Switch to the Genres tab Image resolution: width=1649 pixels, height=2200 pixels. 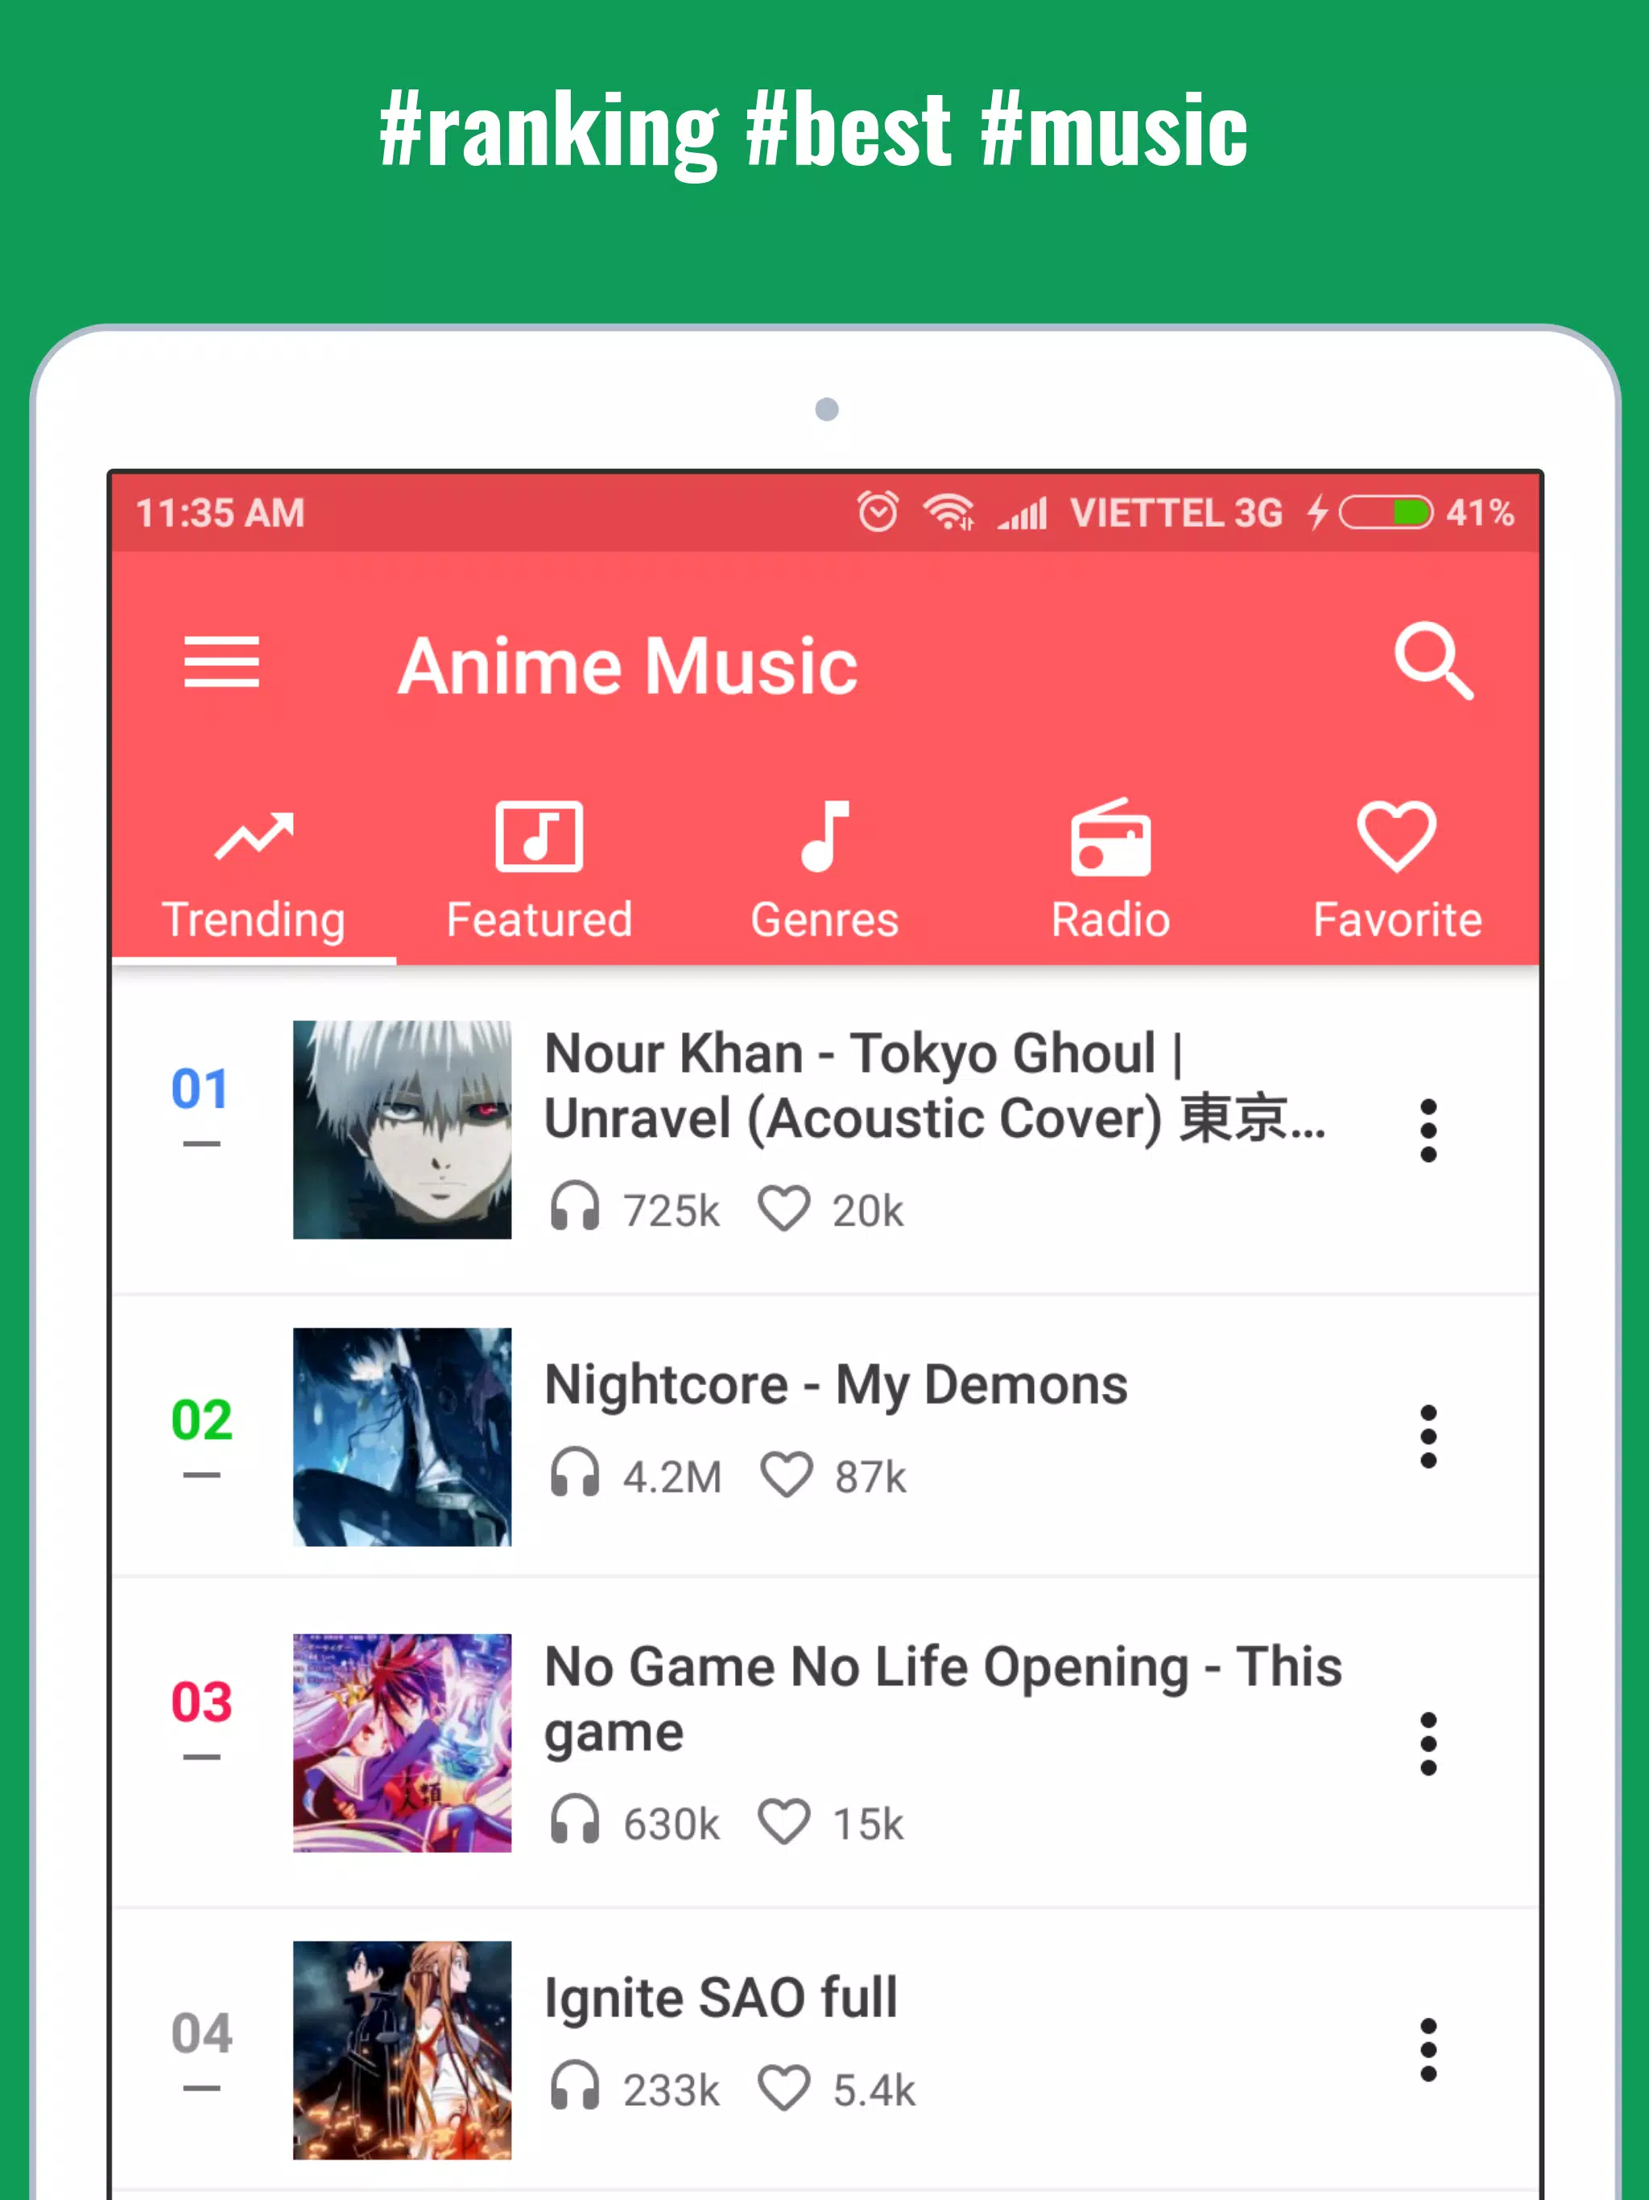(824, 866)
